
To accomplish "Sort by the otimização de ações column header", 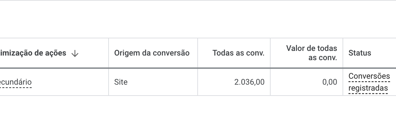I will click(33, 53).
